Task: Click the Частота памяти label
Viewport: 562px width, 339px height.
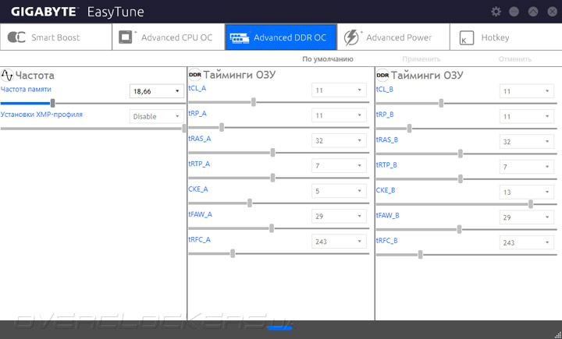Action: pyautogui.click(x=27, y=89)
